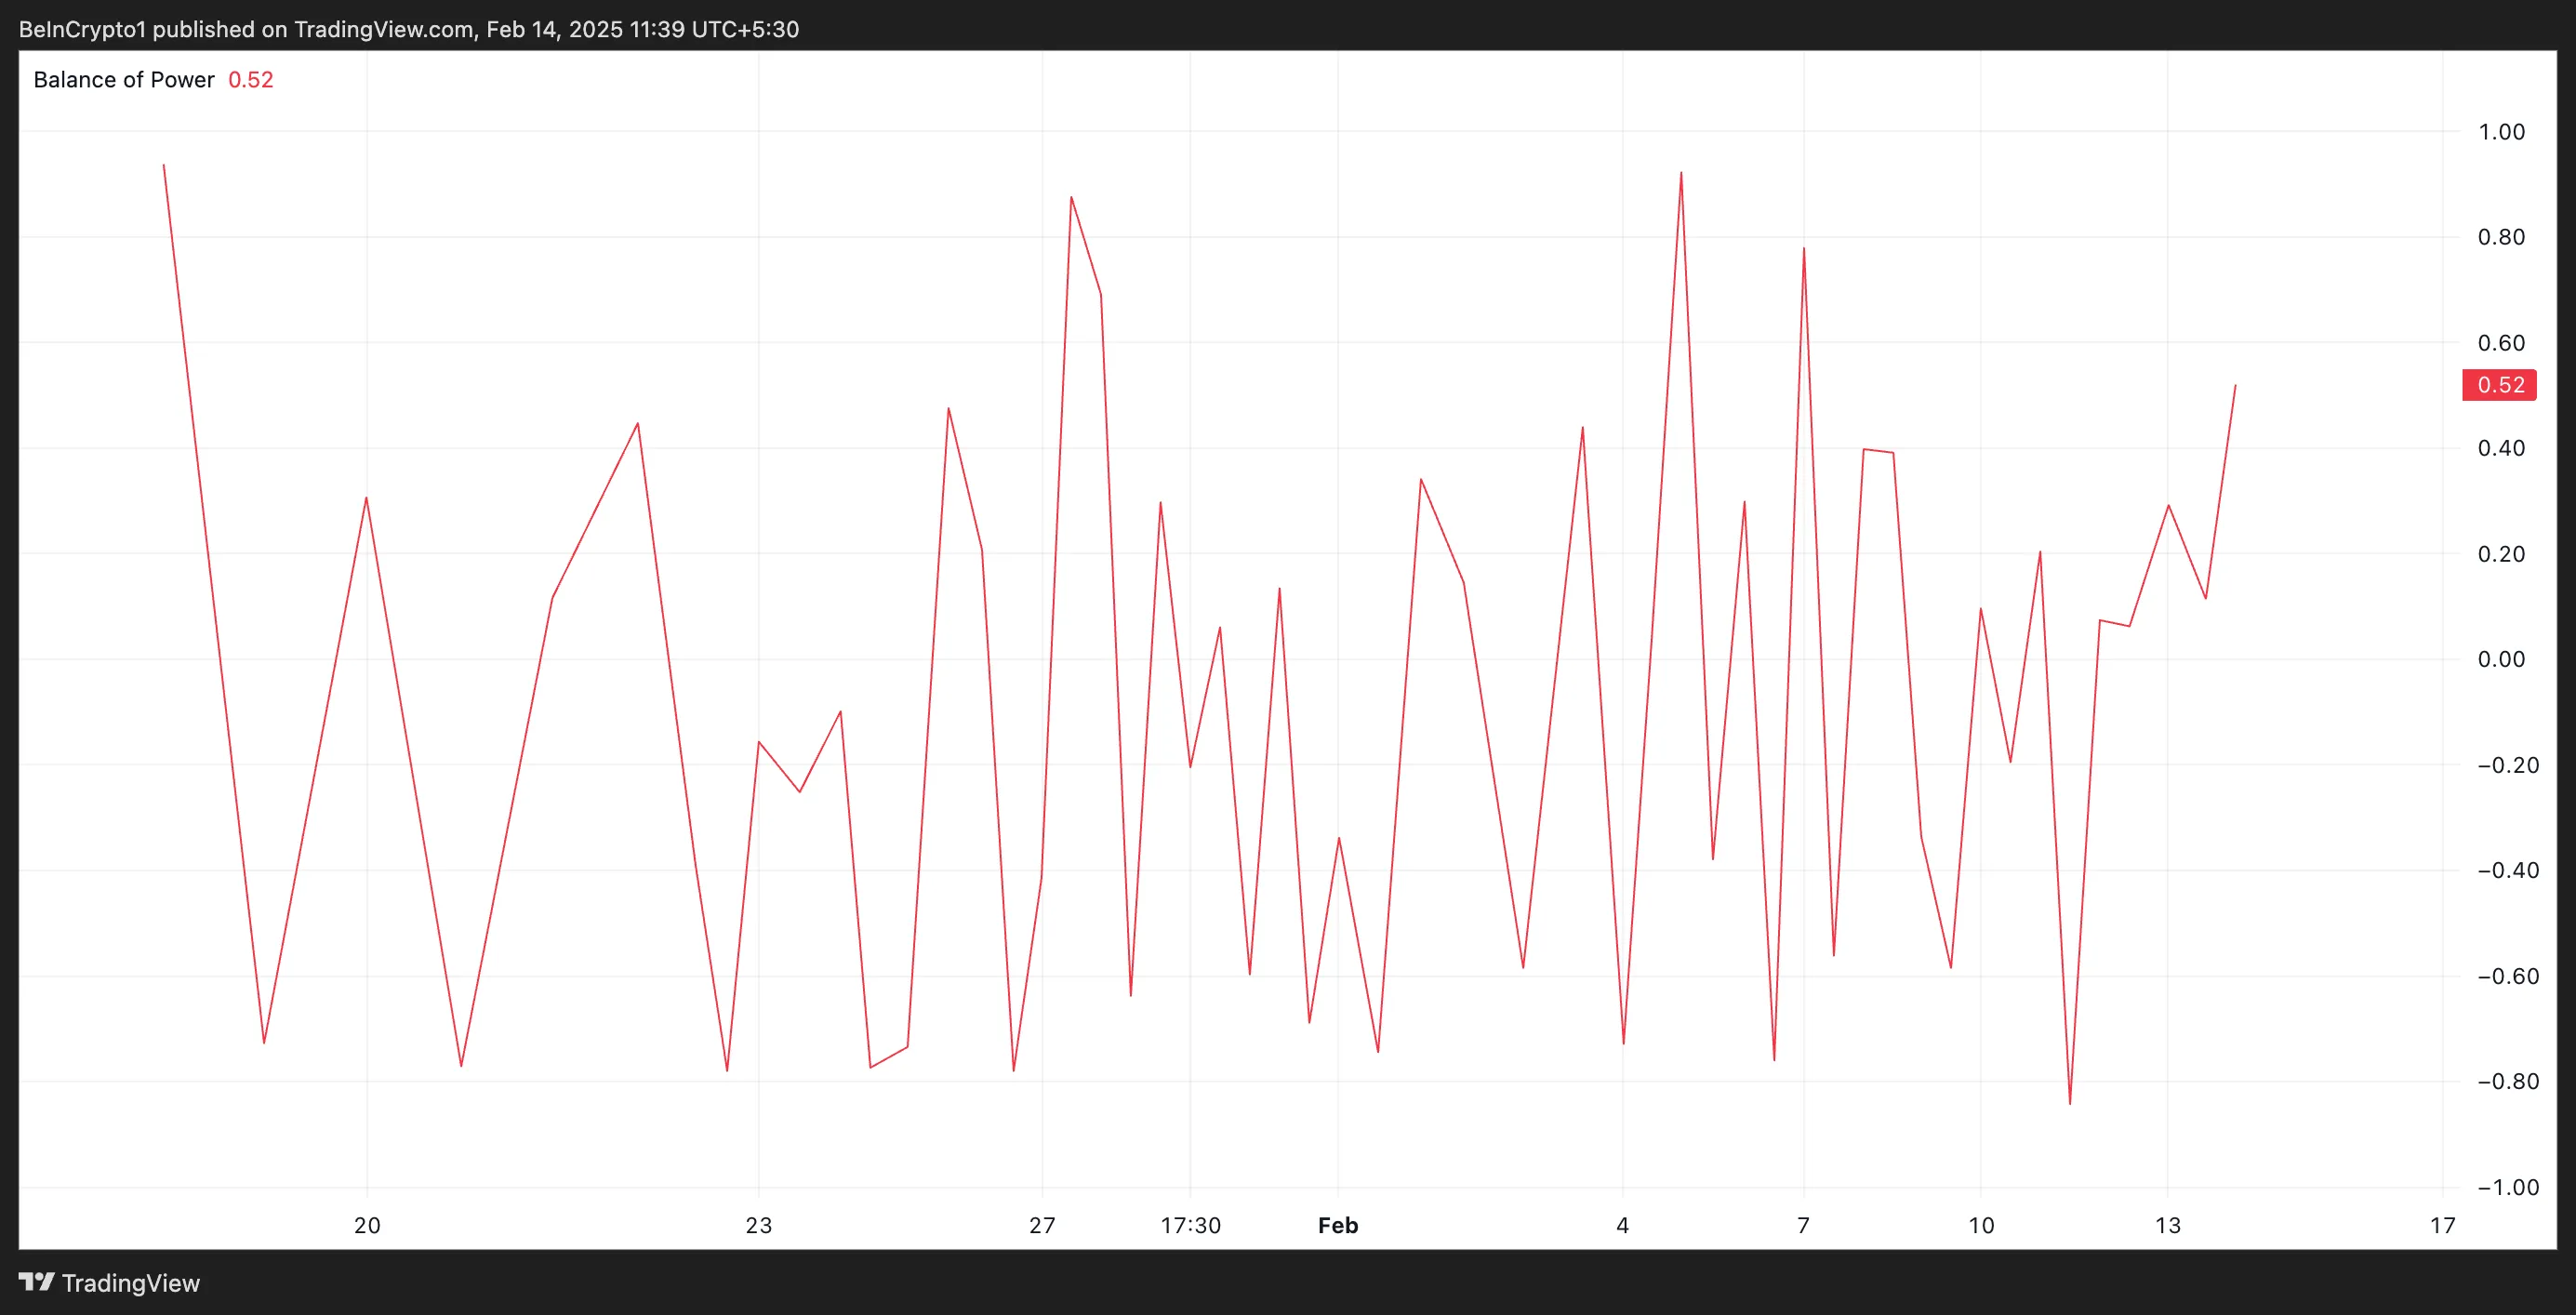Viewport: 2576px width, 1315px height.
Task: Click the 17 date label on time axis
Action: 2443,1225
